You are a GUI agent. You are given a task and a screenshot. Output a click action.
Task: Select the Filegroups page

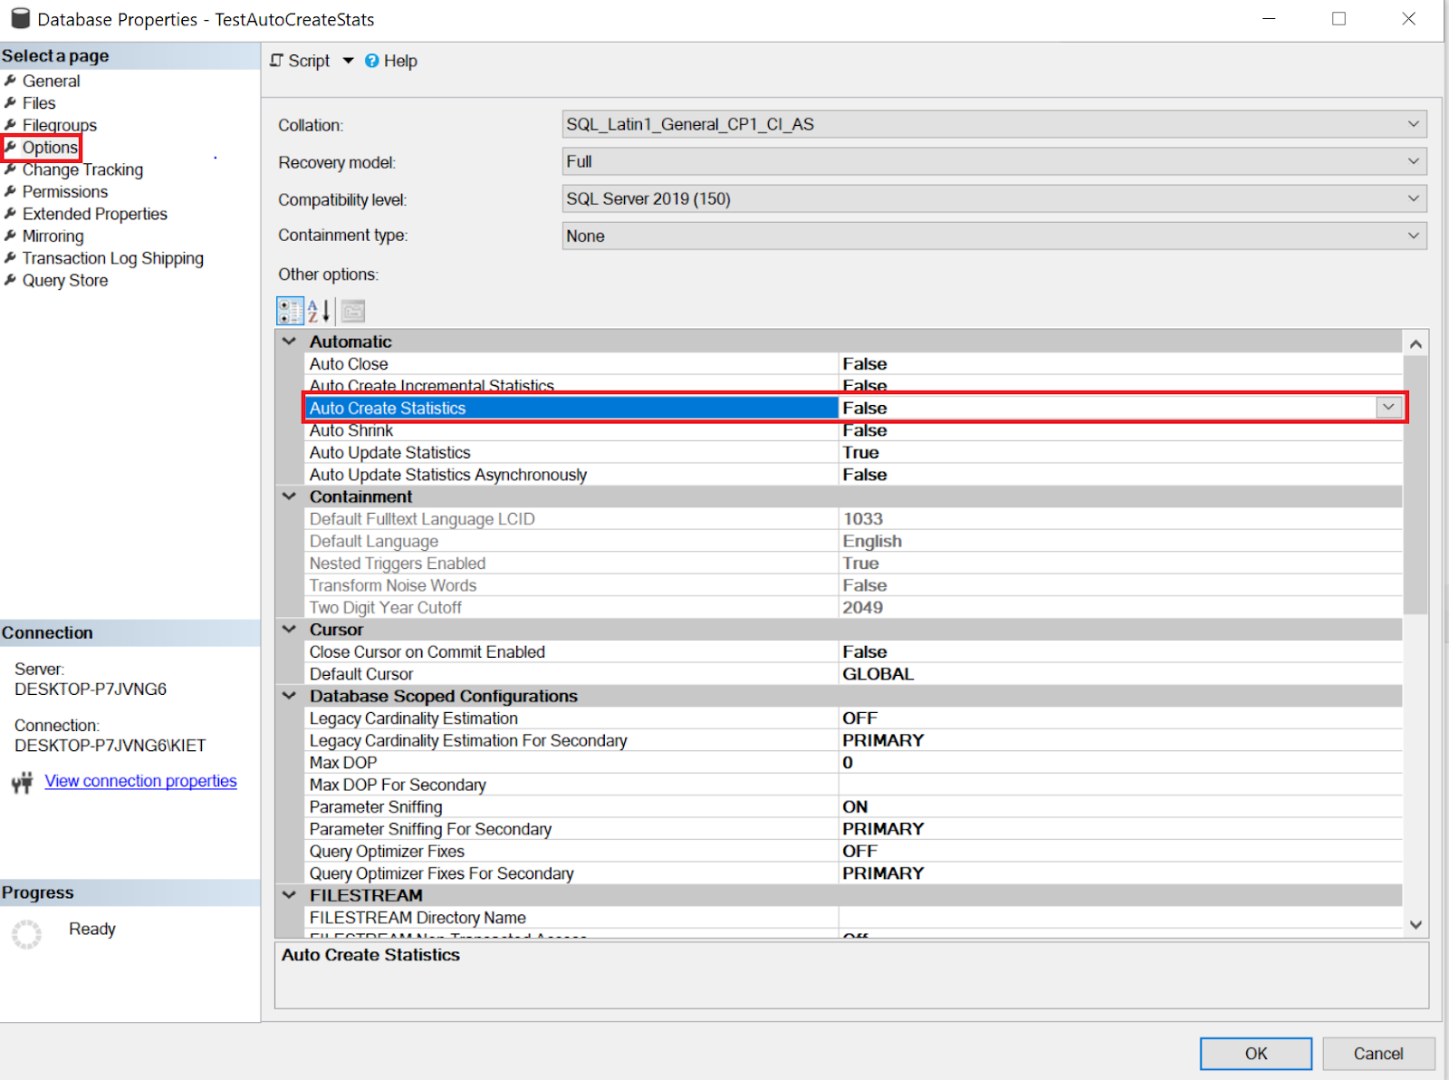pos(60,125)
